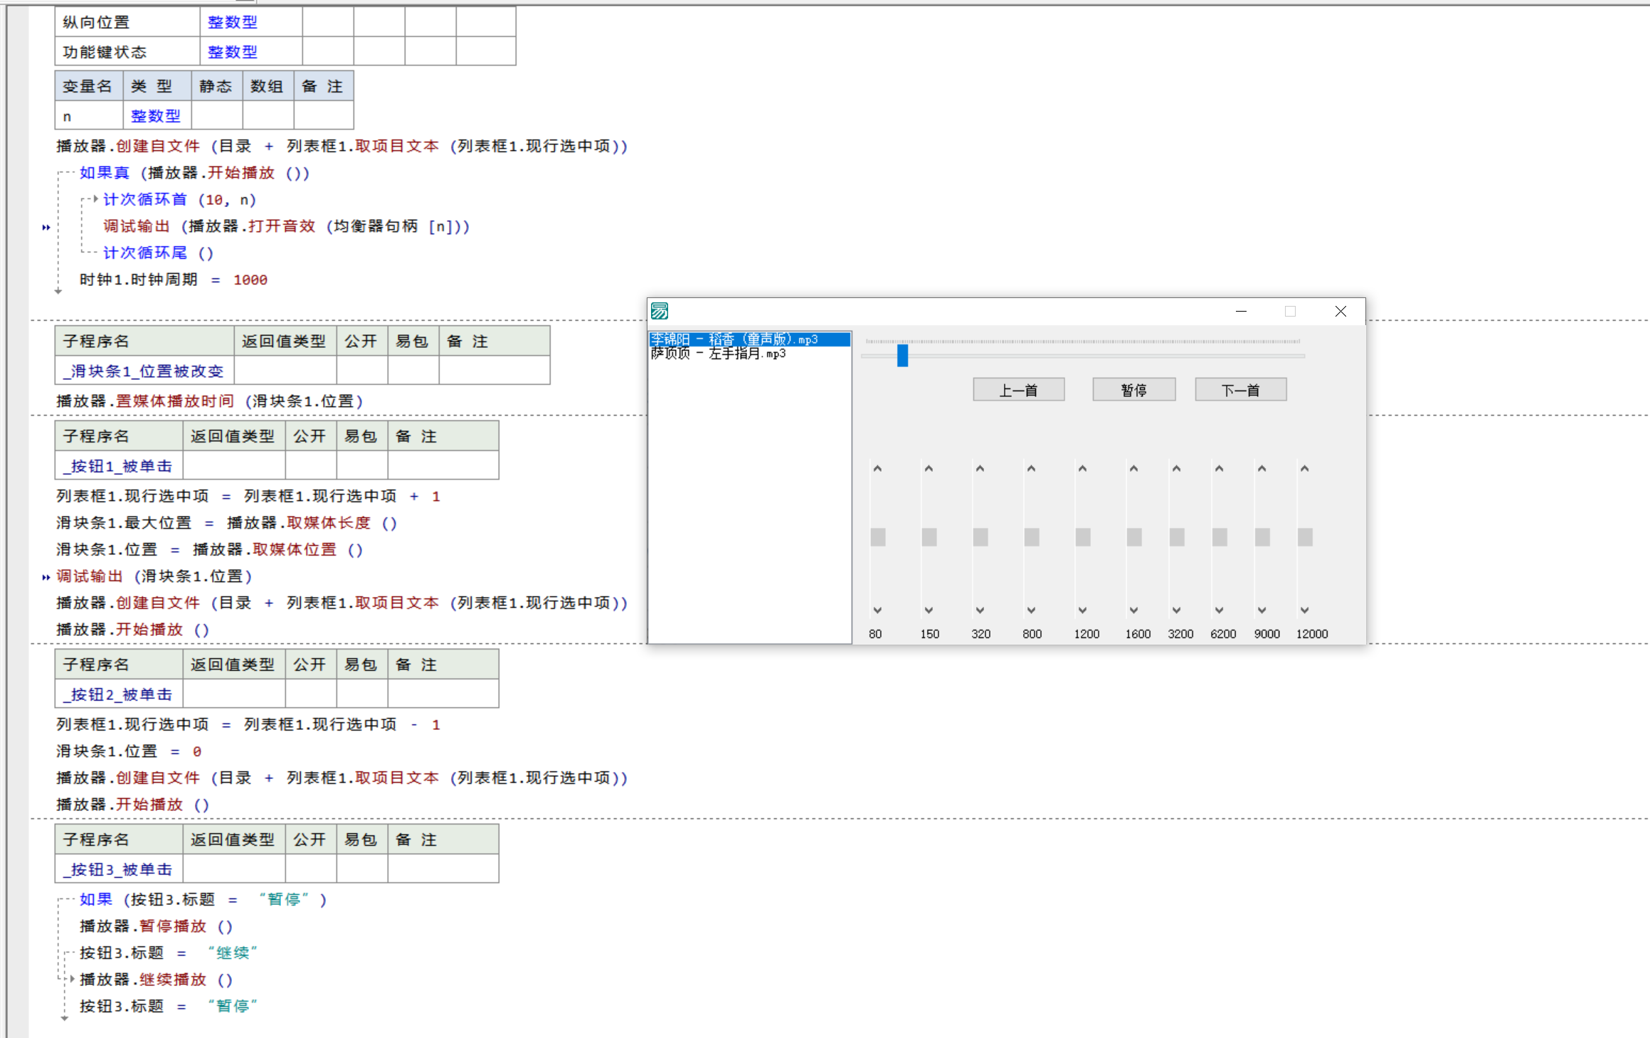Click down arrow of 12000 Hz equalizer

[1304, 610]
